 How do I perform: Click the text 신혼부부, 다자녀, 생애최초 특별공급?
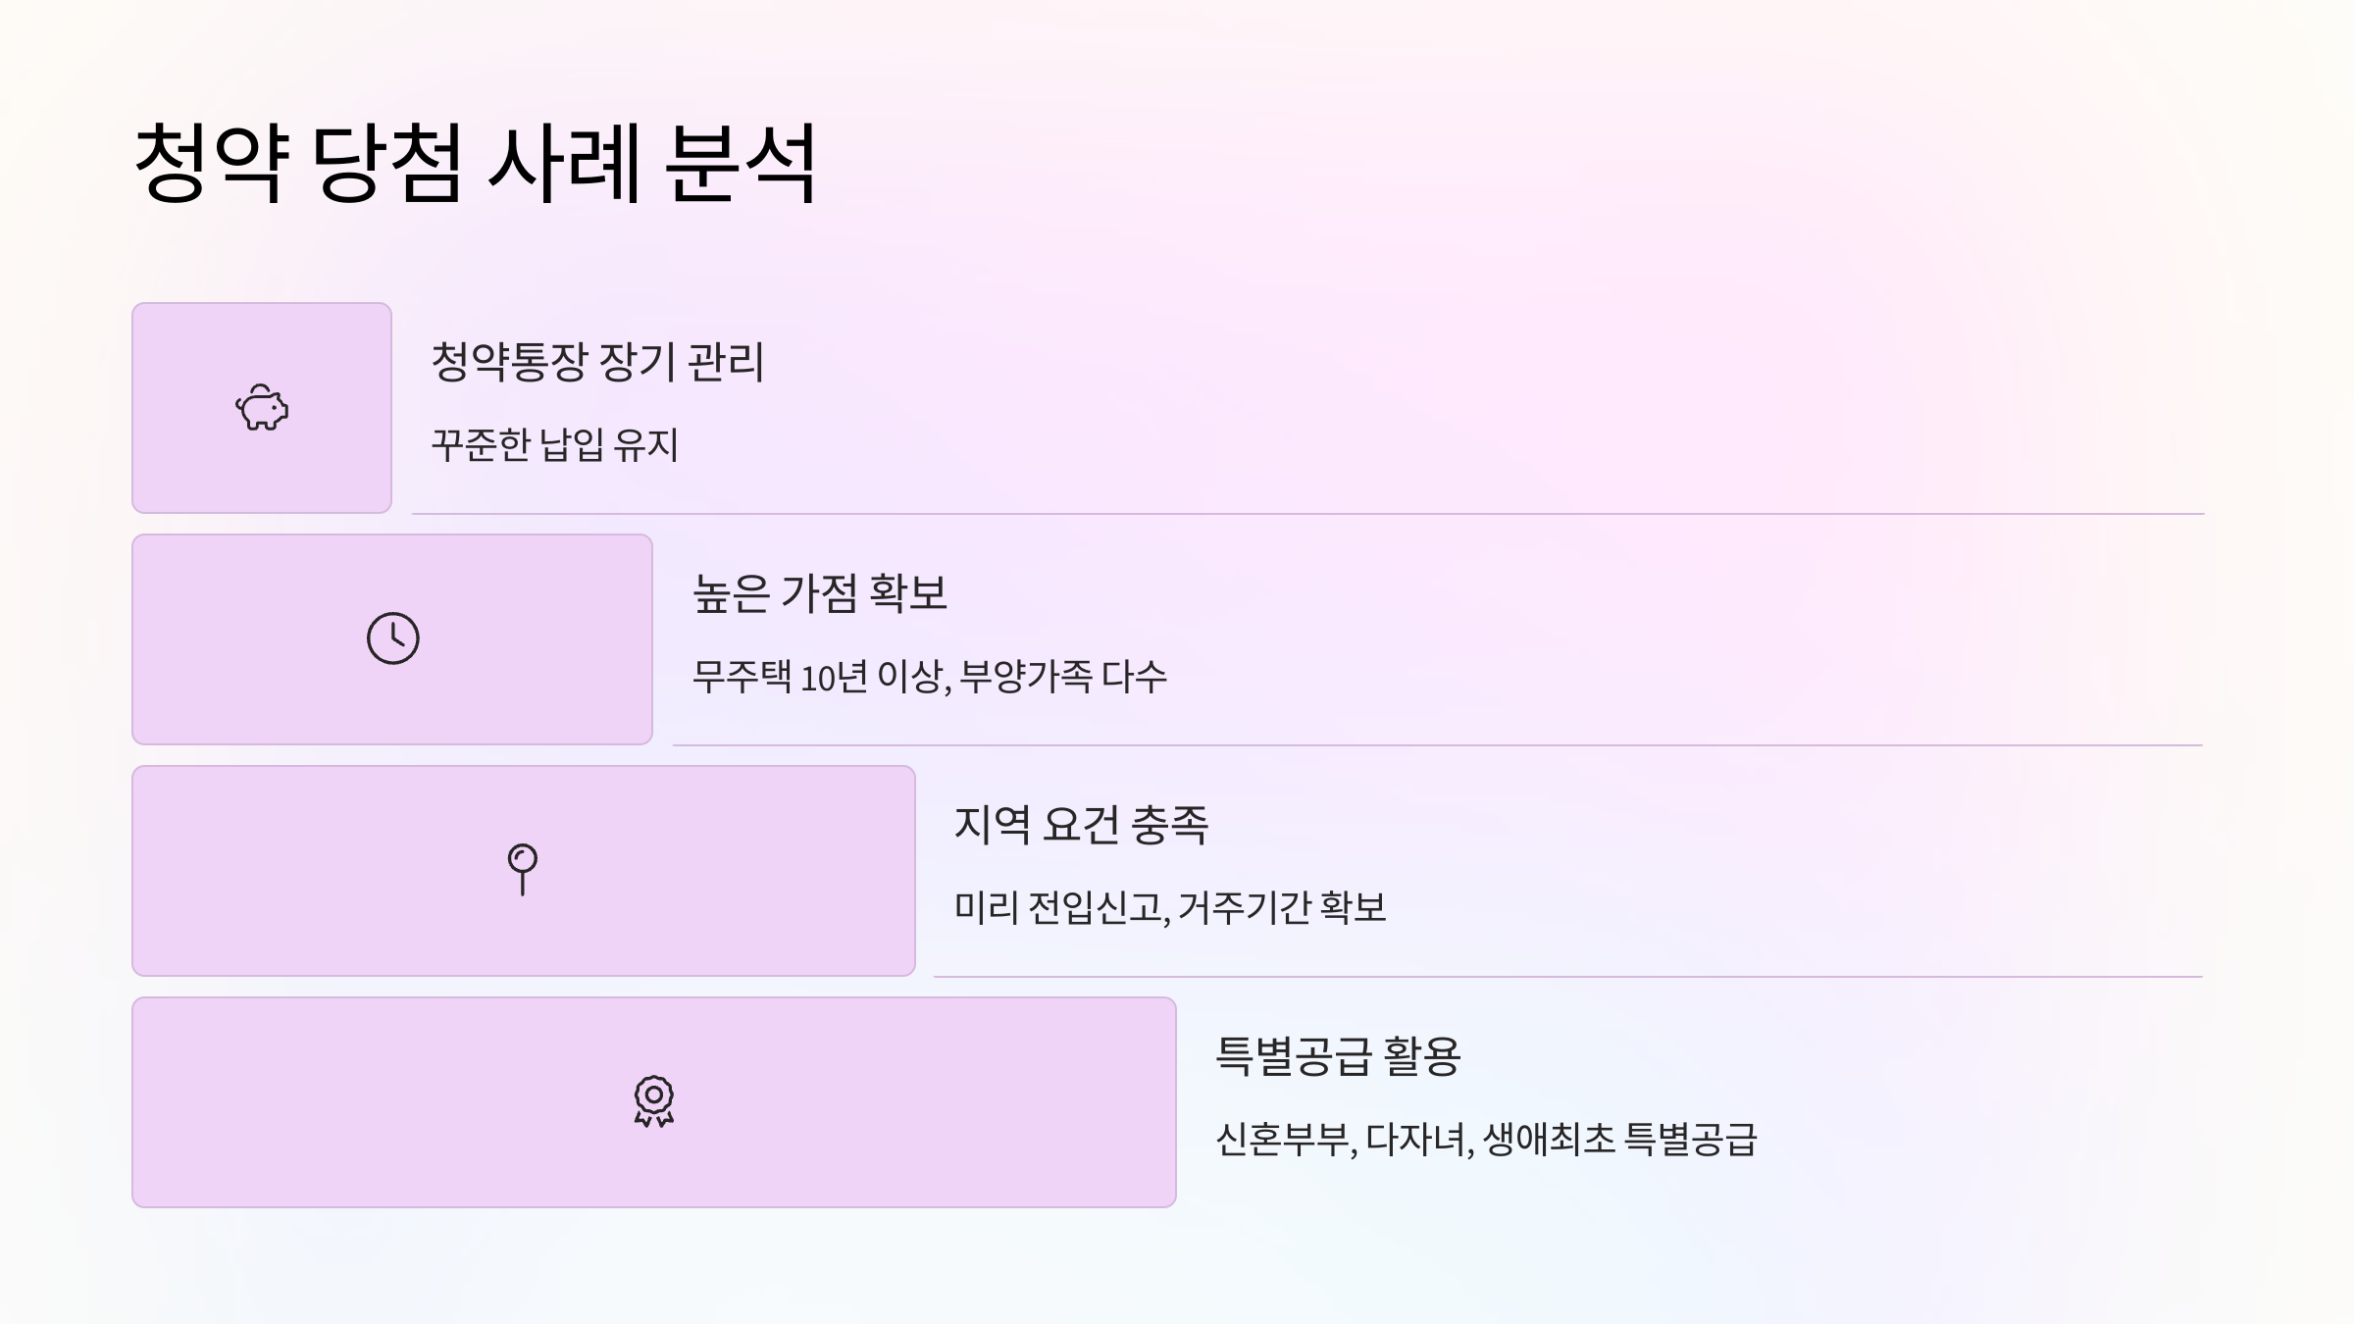[x=1486, y=1139]
